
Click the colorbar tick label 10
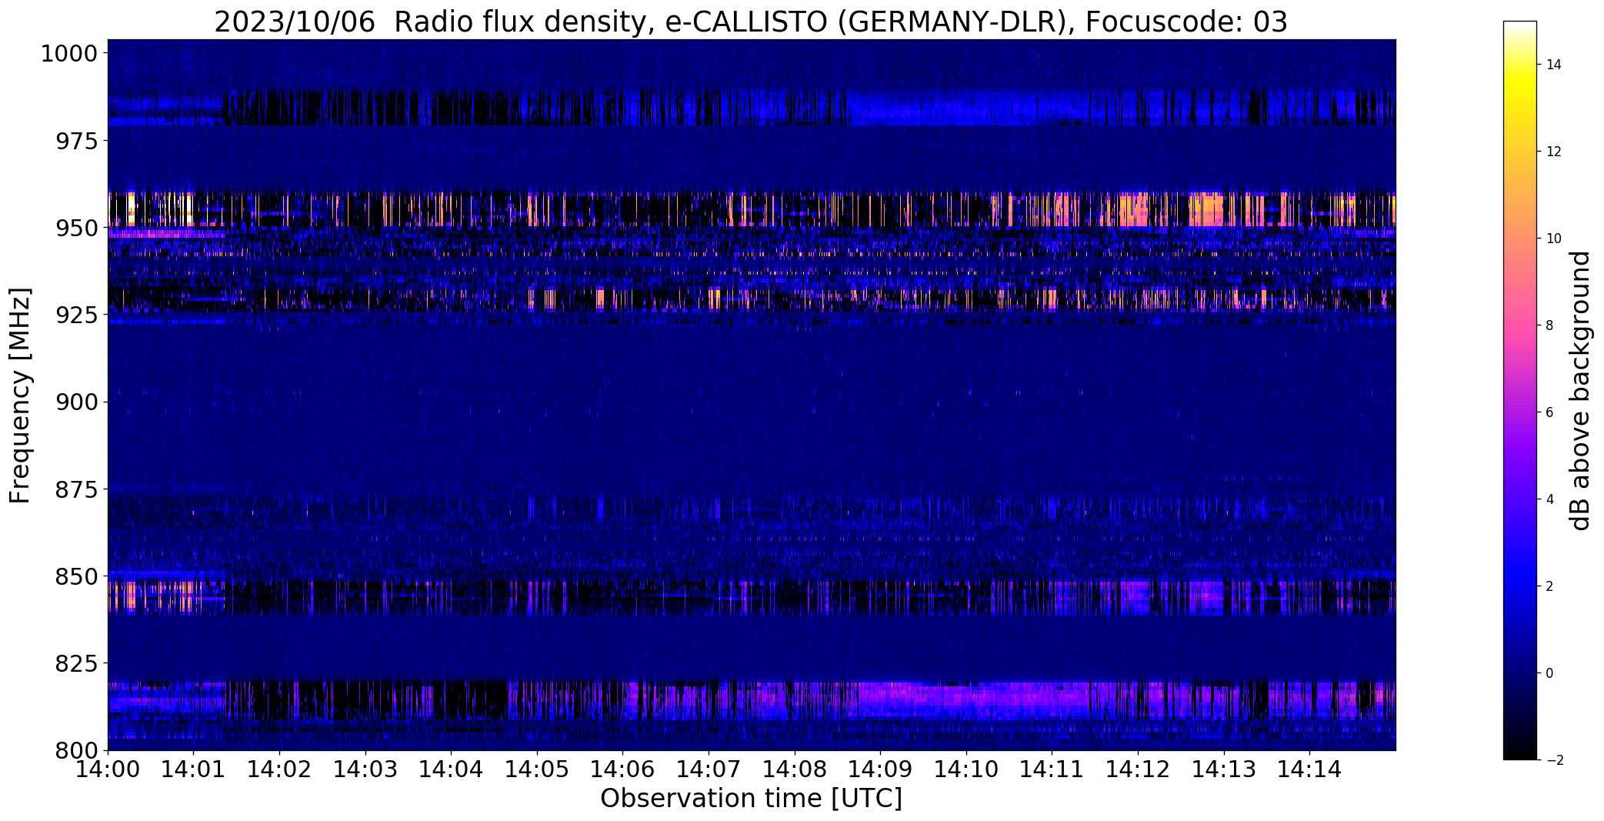pos(1553,239)
